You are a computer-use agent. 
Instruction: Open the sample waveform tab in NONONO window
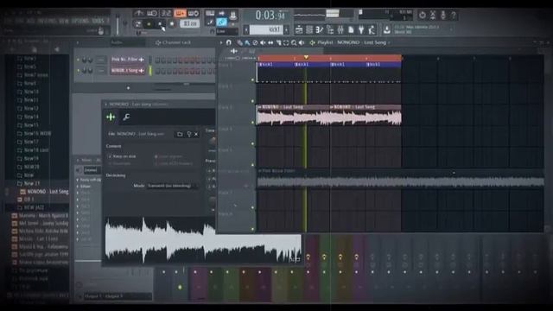coord(111,117)
